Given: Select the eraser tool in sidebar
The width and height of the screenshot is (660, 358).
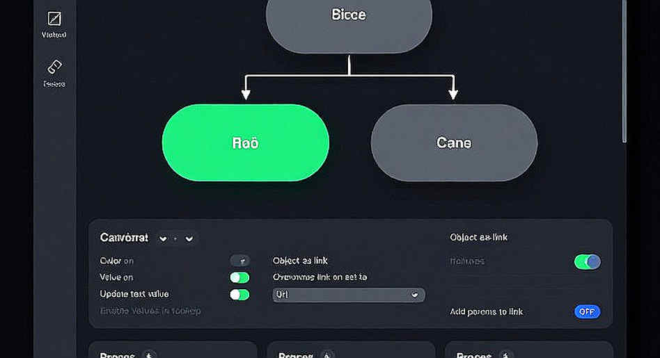Looking at the screenshot, I should pyautogui.click(x=54, y=67).
